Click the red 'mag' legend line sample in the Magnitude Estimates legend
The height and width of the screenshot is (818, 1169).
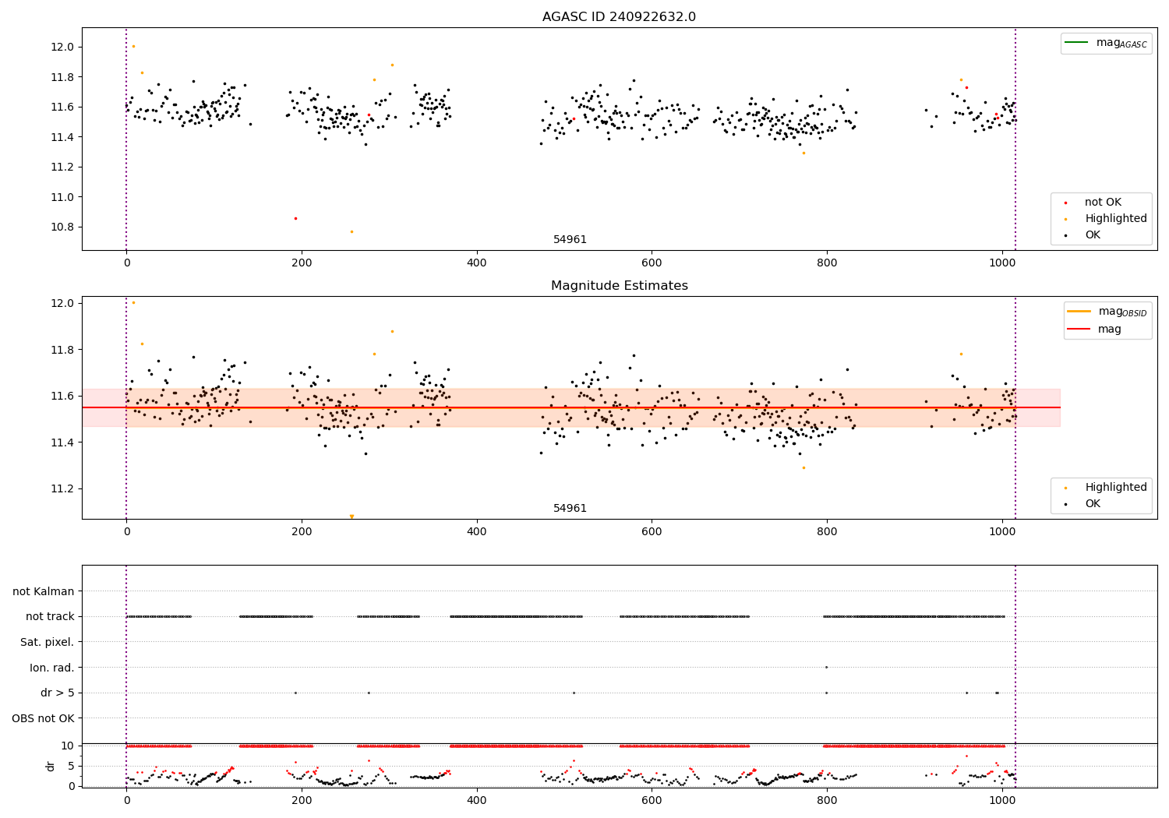(x=1079, y=329)
